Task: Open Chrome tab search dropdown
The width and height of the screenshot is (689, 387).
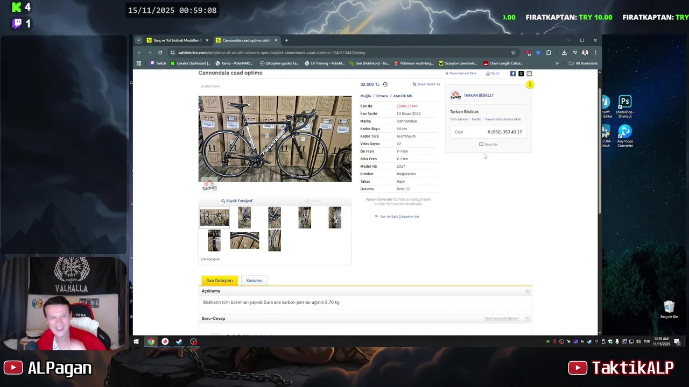Action: click(138, 40)
